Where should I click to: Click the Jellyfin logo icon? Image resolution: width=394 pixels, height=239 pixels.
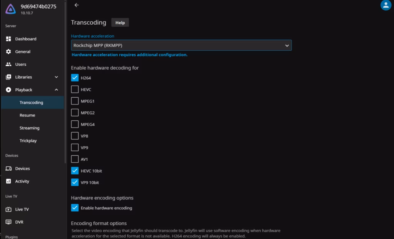tap(11, 9)
